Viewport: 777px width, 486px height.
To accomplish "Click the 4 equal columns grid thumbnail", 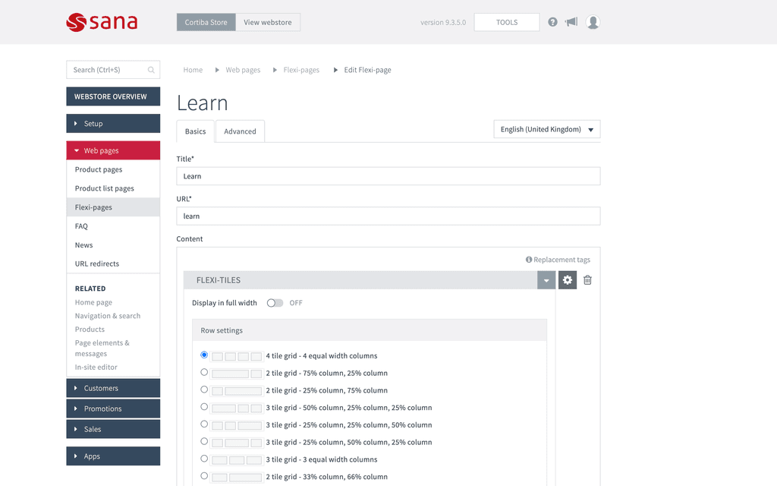I will coord(237,356).
